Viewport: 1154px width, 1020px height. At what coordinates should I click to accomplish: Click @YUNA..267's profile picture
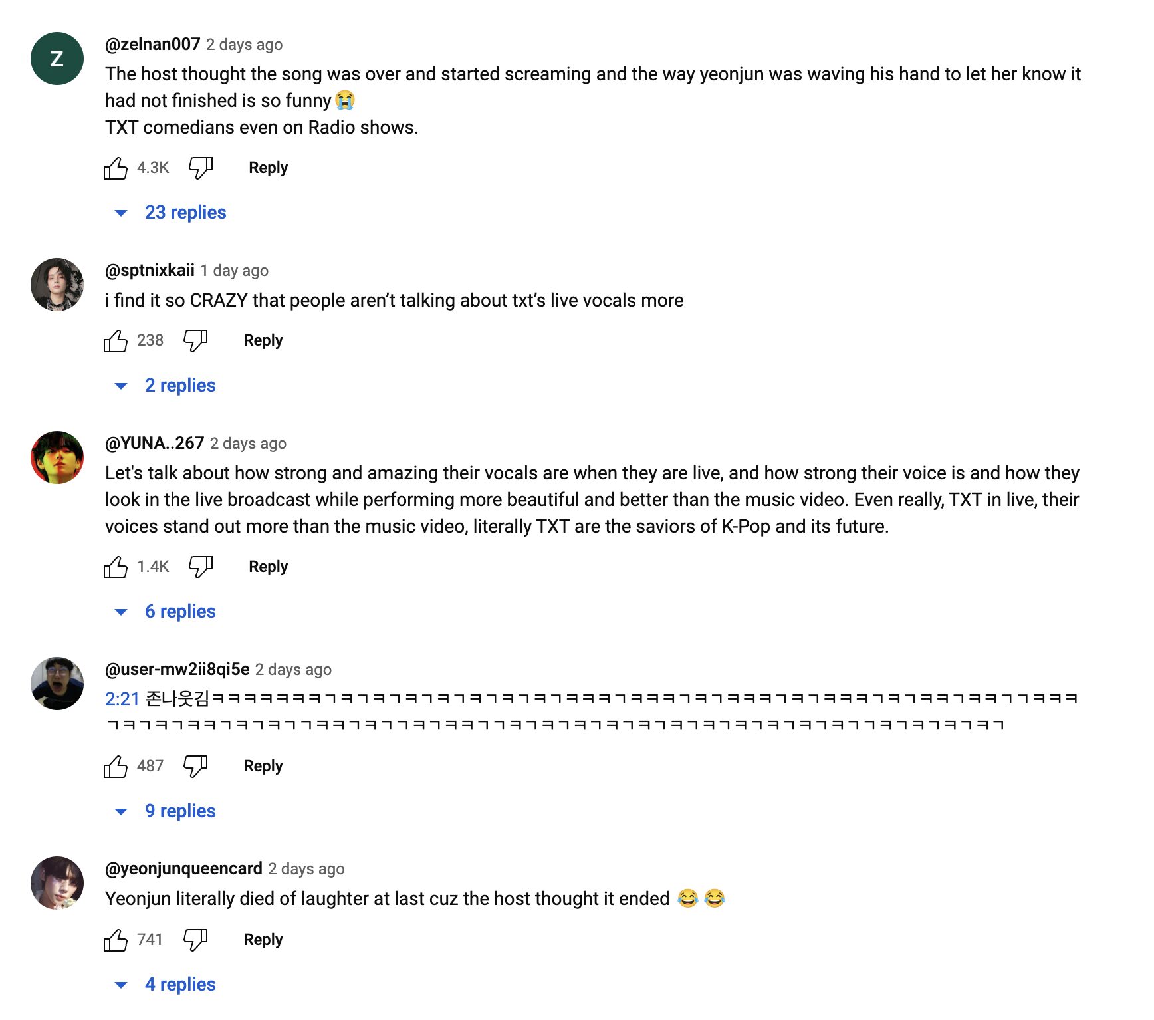57,457
